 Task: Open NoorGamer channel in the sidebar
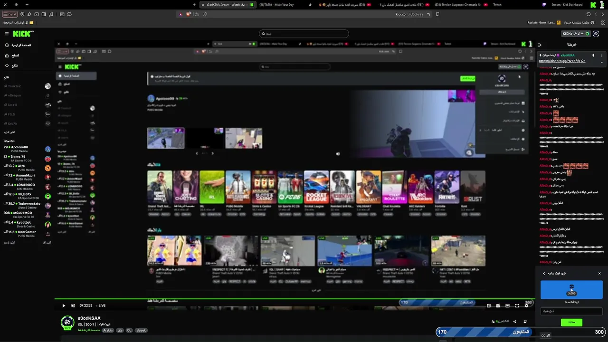[x=27, y=234]
